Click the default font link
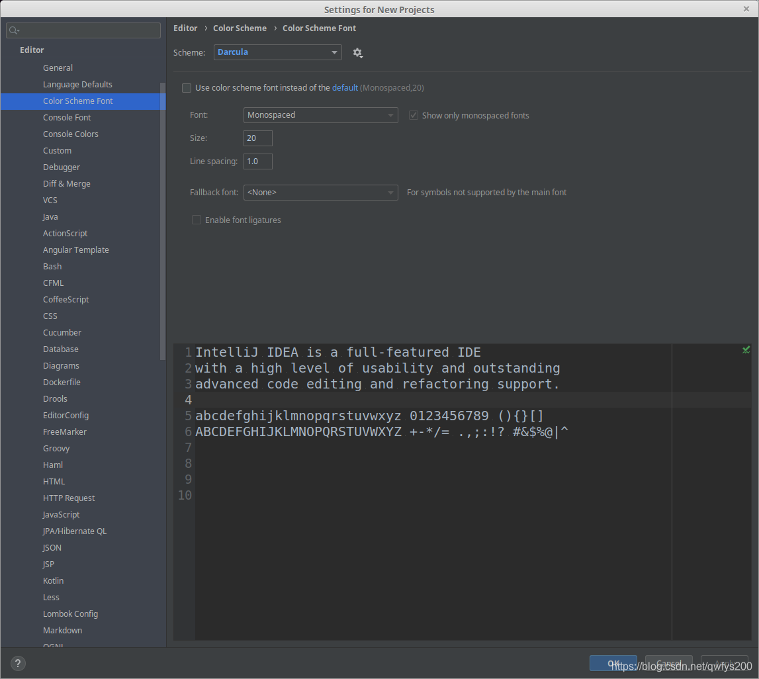 345,87
